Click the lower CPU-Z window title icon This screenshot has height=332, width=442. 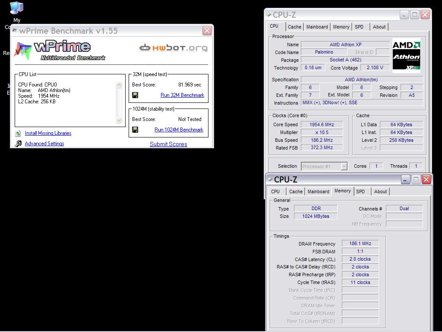pos(270,179)
